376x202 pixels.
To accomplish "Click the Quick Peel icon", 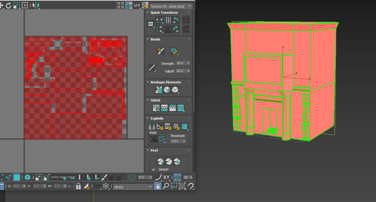I will (x=161, y=161).
